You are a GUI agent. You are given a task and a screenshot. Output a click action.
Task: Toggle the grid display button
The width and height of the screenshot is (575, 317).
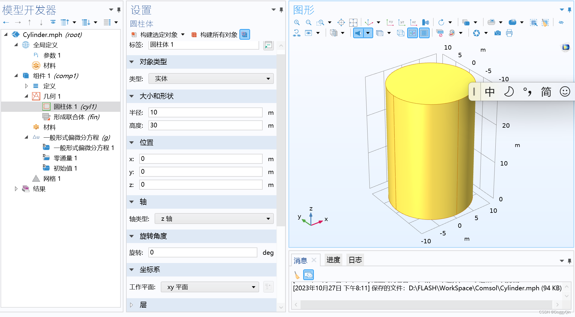tap(424, 33)
